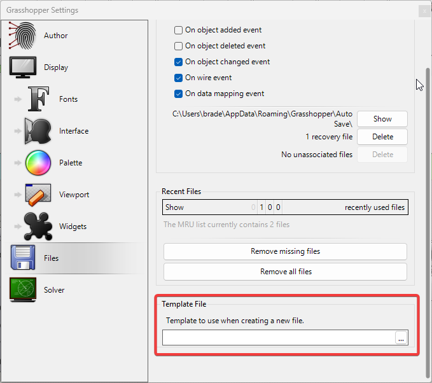Select Files settings category label

[52, 258]
